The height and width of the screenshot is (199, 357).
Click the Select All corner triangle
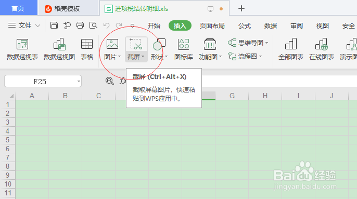[x=11, y=96]
